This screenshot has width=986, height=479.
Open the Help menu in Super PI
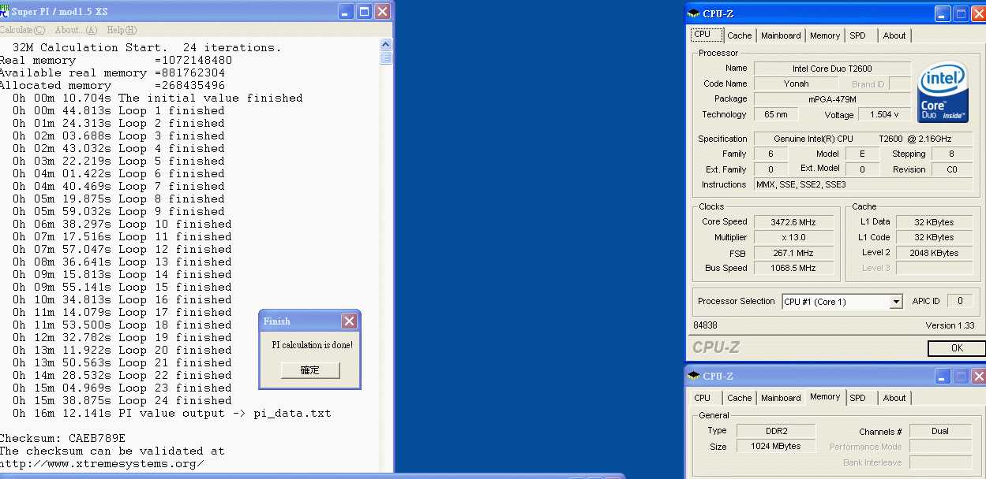pos(122,30)
